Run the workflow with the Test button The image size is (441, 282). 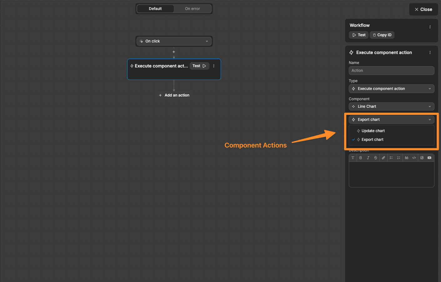click(358, 35)
